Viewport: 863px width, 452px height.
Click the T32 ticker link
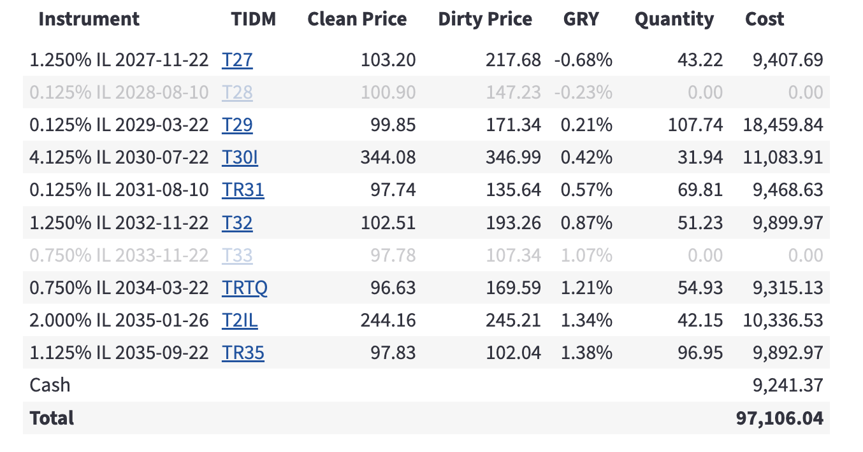(237, 223)
